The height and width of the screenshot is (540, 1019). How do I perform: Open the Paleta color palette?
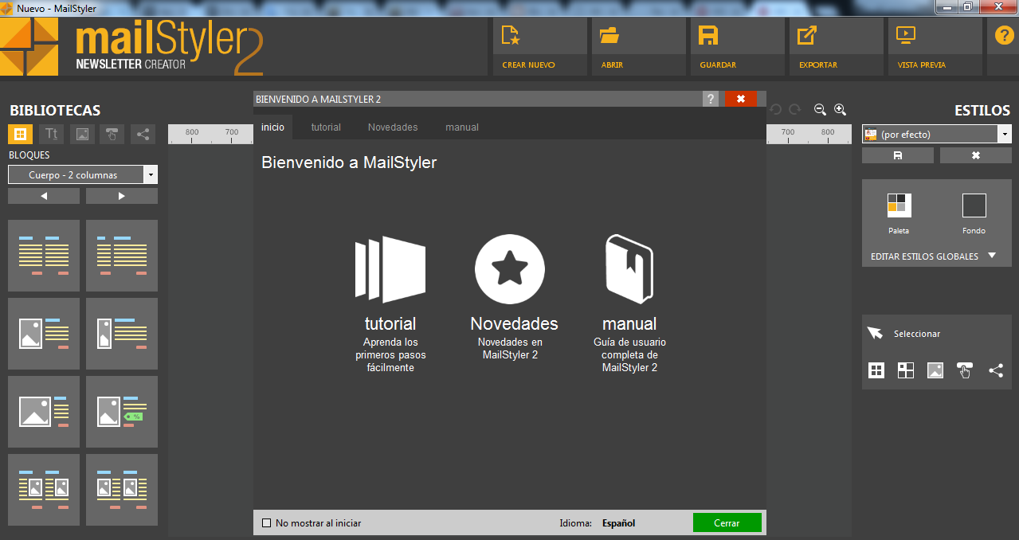pos(899,205)
